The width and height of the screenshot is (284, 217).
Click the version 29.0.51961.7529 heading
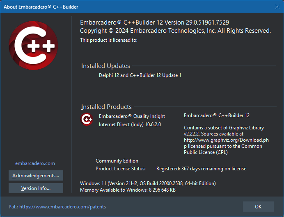point(154,23)
